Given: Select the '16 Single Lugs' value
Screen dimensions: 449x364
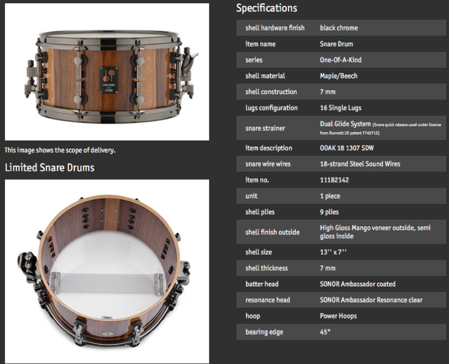Looking at the screenshot, I should click(341, 108).
